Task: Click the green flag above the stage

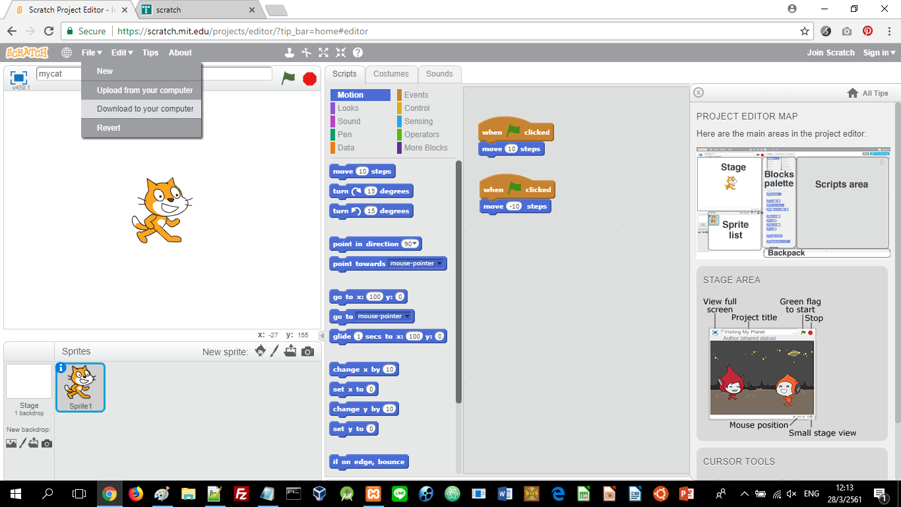Action: pos(288,78)
